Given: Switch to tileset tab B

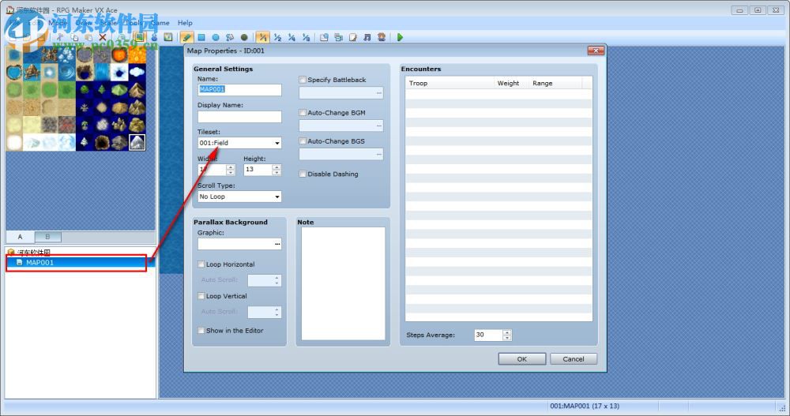Looking at the screenshot, I should [48, 237].
